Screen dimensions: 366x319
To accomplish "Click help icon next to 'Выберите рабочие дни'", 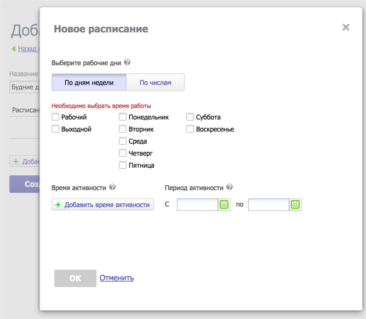I will point(127,62).
